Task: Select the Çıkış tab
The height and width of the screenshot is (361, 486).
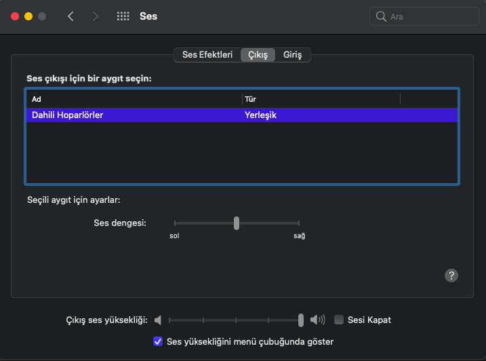Action: [x=258, y=55]
